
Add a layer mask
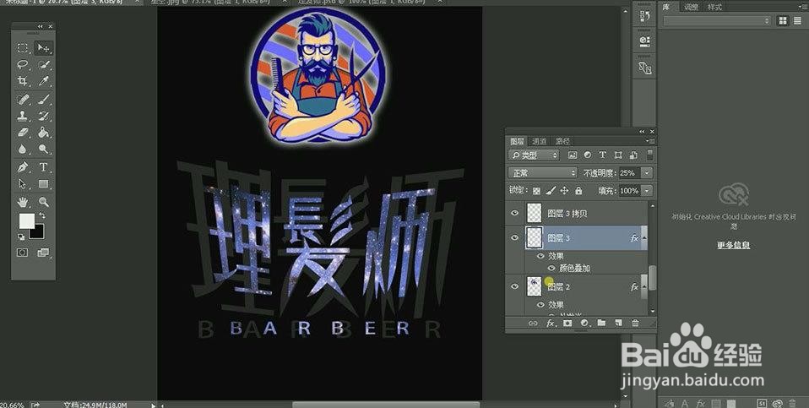567,323
